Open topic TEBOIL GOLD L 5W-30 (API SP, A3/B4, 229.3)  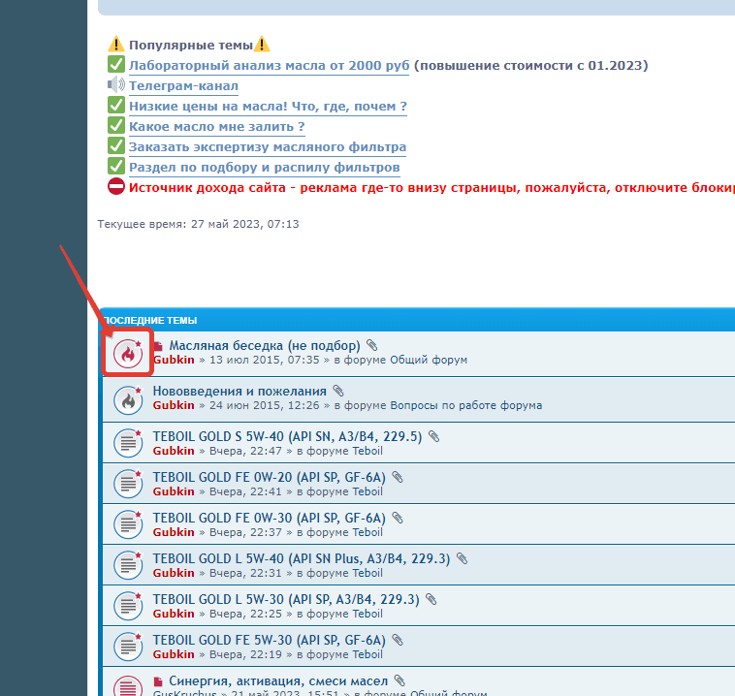286,600
